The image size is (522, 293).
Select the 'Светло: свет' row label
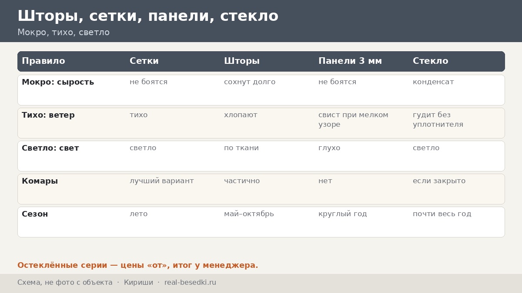point(50,148)
